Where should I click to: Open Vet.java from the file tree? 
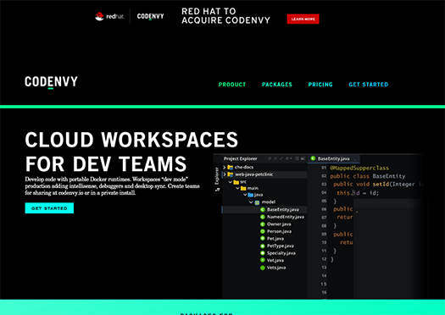(x=275, y=260)
